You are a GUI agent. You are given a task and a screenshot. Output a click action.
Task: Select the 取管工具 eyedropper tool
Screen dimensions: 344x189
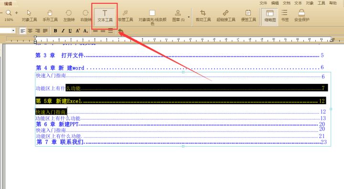point(126,16)
